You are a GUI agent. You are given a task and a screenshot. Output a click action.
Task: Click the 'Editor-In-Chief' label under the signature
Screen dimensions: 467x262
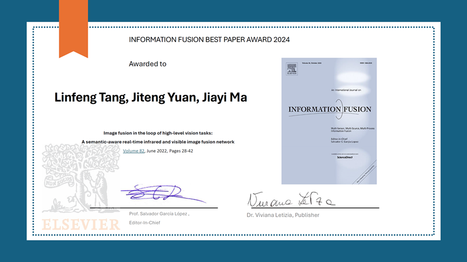point(146,223)
